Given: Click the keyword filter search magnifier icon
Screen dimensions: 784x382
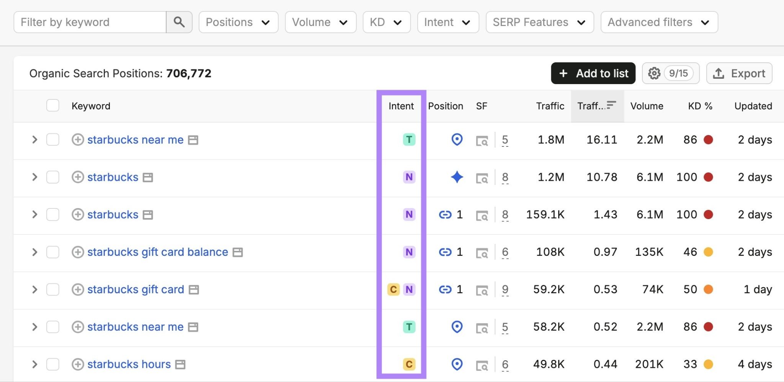Looking at the screenshot, I should pos(179,22).
